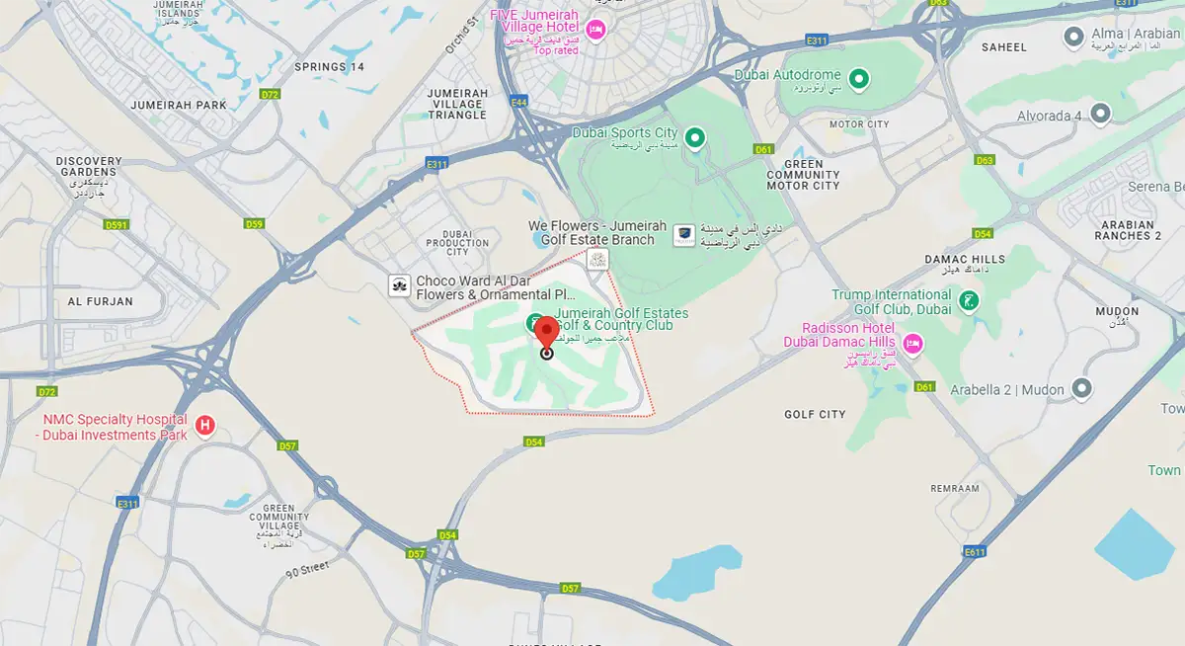Click the Jumeirah Village Triangle label

click(457, 104)
